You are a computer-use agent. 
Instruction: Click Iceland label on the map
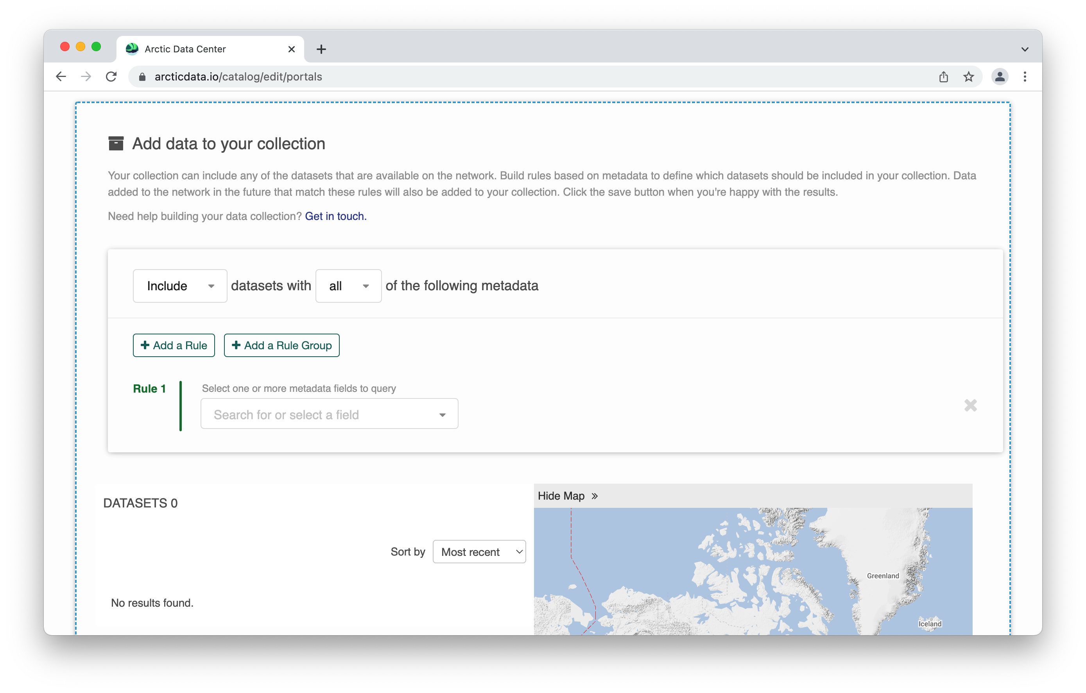click(x=930, y=623)
